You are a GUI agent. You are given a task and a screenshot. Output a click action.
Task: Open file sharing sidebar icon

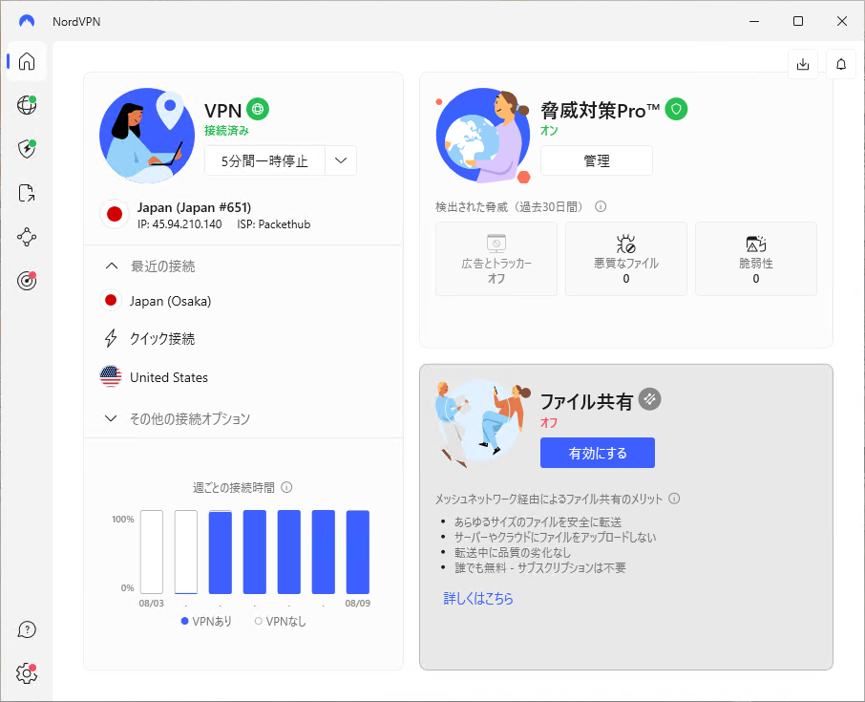pyautogui.click(x=27, y=193)
